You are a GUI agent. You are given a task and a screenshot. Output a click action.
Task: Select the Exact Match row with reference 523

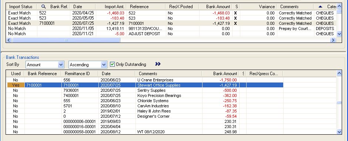[x=171, y=18]
